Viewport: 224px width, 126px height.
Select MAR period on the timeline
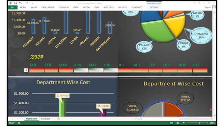tap(66, 70)
